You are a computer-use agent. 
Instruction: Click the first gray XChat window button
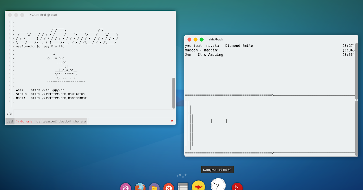click(10, 15)
